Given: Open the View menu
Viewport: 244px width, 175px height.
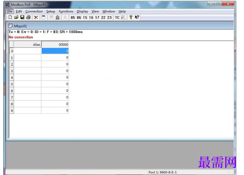Looking at the screenshot, I should pyautogui.click(x=95, y=11).
